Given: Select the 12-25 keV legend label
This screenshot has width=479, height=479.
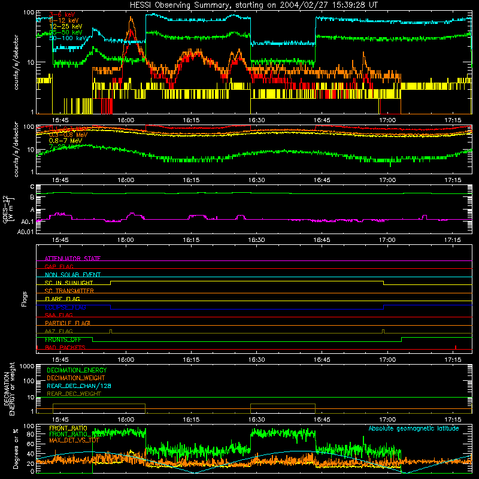Looking at the screenshot, I should pos(65,26).
